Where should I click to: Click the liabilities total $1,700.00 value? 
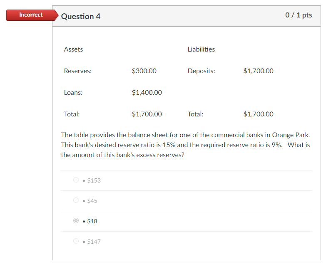tap(259, 114)
